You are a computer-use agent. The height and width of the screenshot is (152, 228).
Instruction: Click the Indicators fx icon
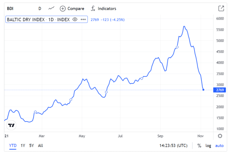93,9
